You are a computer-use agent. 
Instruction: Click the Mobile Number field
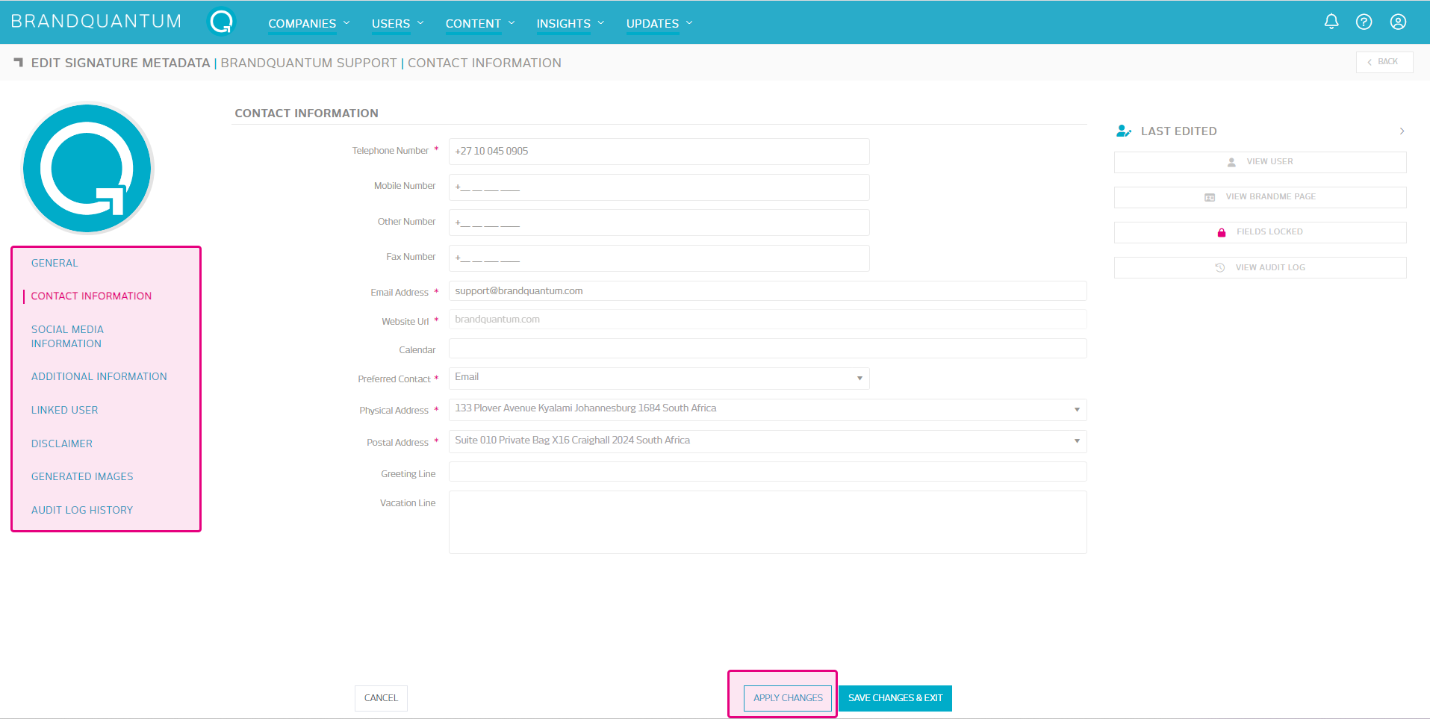[x=659, y=187]
